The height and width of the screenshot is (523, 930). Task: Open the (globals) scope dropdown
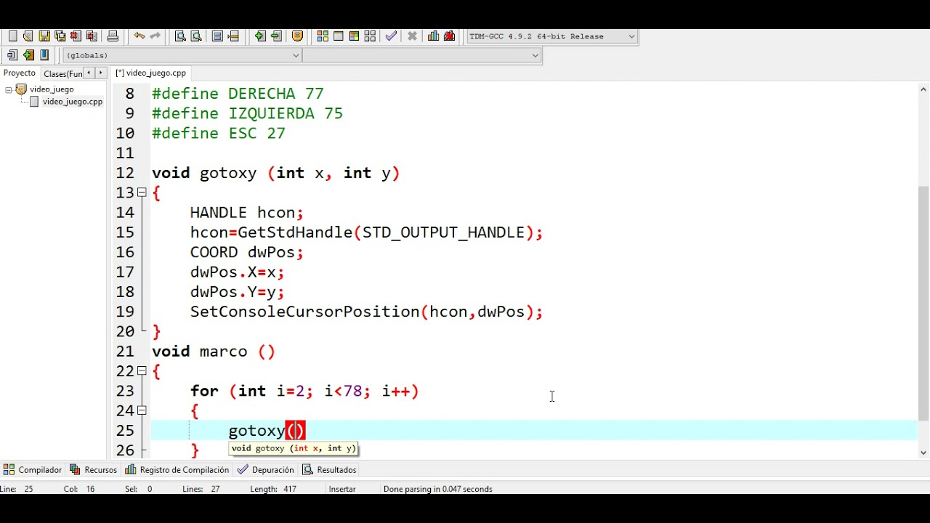pyautogui.click(x=182, y=55)
